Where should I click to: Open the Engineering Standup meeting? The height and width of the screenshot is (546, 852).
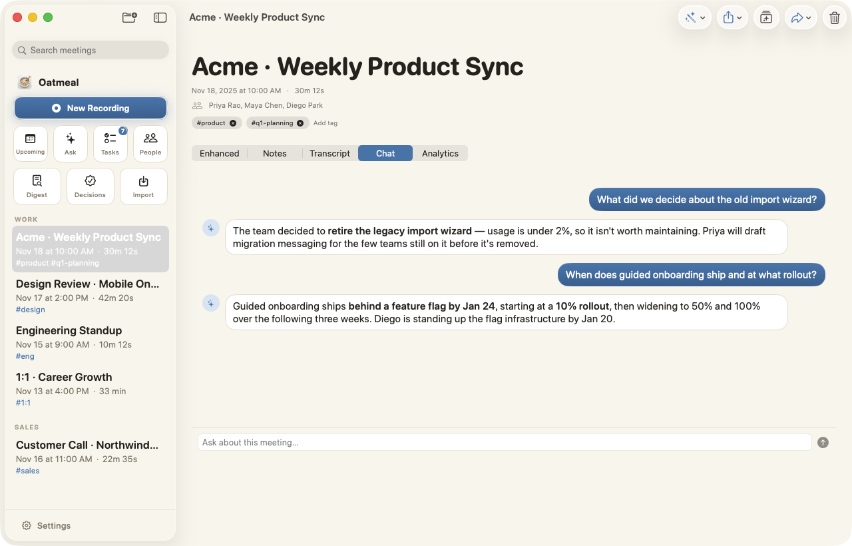91,342
